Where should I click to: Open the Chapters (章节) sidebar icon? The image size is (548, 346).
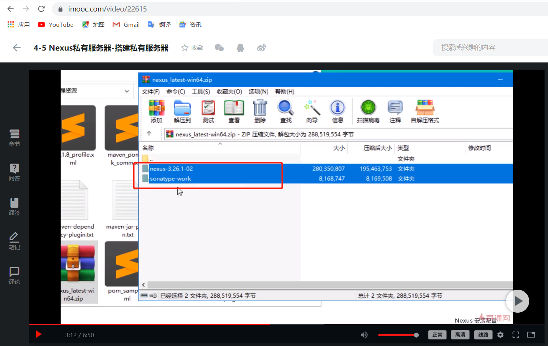point(15,138)
